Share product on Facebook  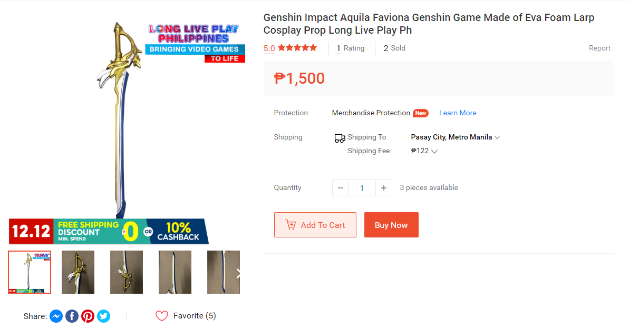72,316
